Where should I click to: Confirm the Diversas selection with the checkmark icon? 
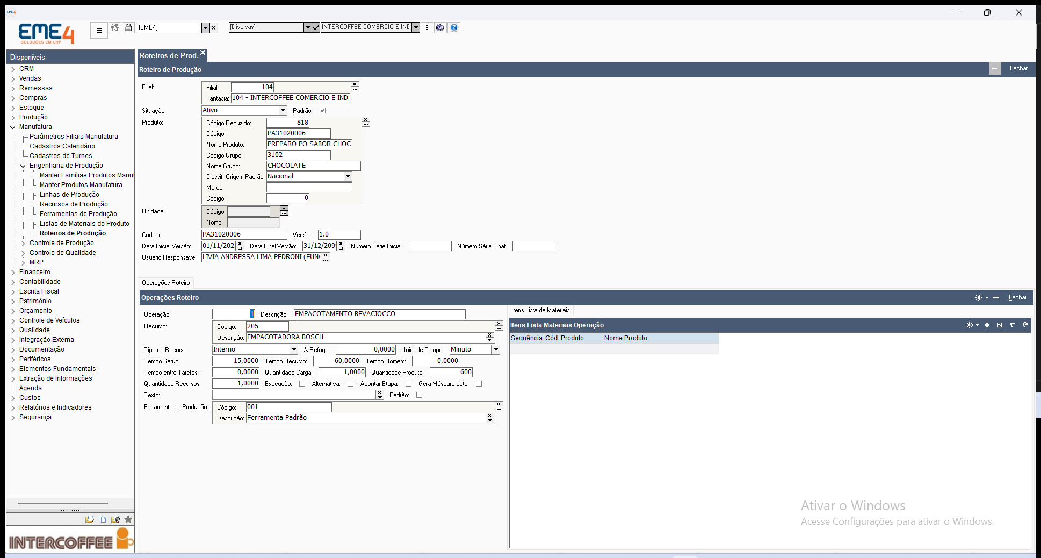[316, 27]
